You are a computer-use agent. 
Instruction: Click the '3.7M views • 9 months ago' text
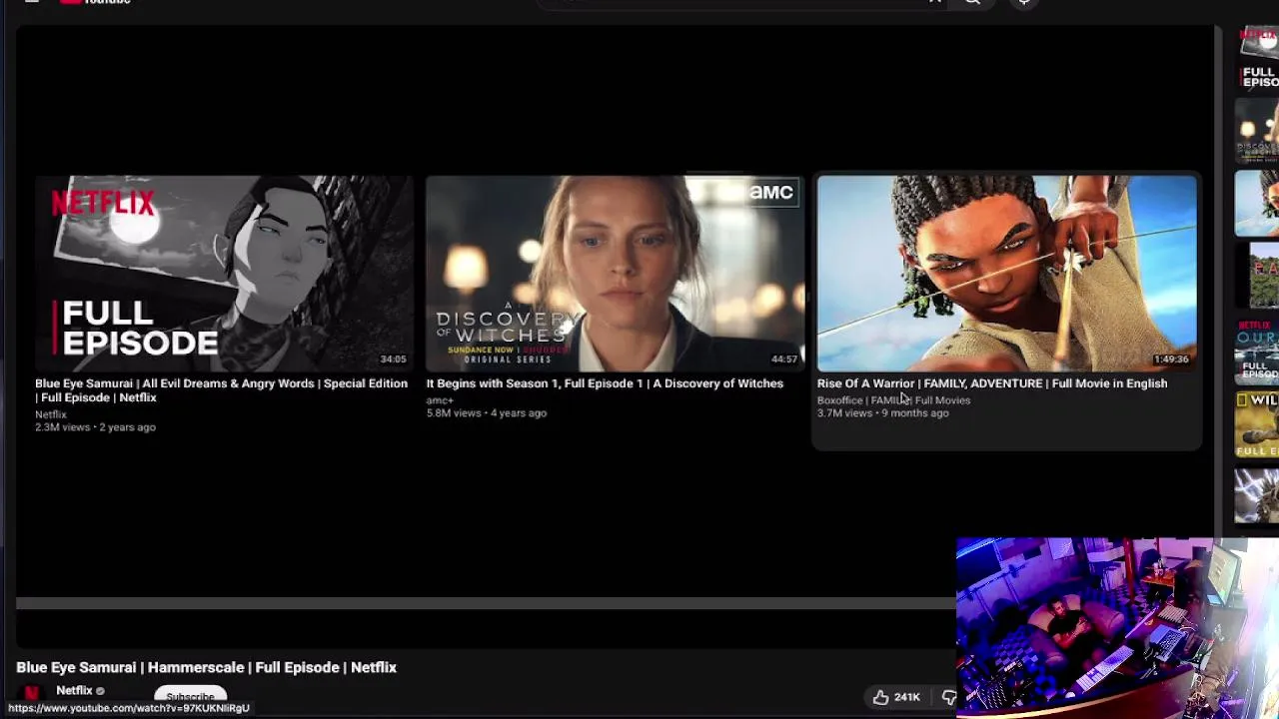click(x=883, y=413)
